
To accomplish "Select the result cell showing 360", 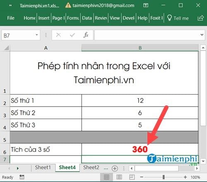I will click(140, 149).
